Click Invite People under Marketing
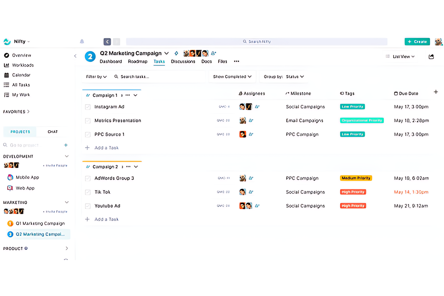The image size is (444, 296). click(55, 212)
